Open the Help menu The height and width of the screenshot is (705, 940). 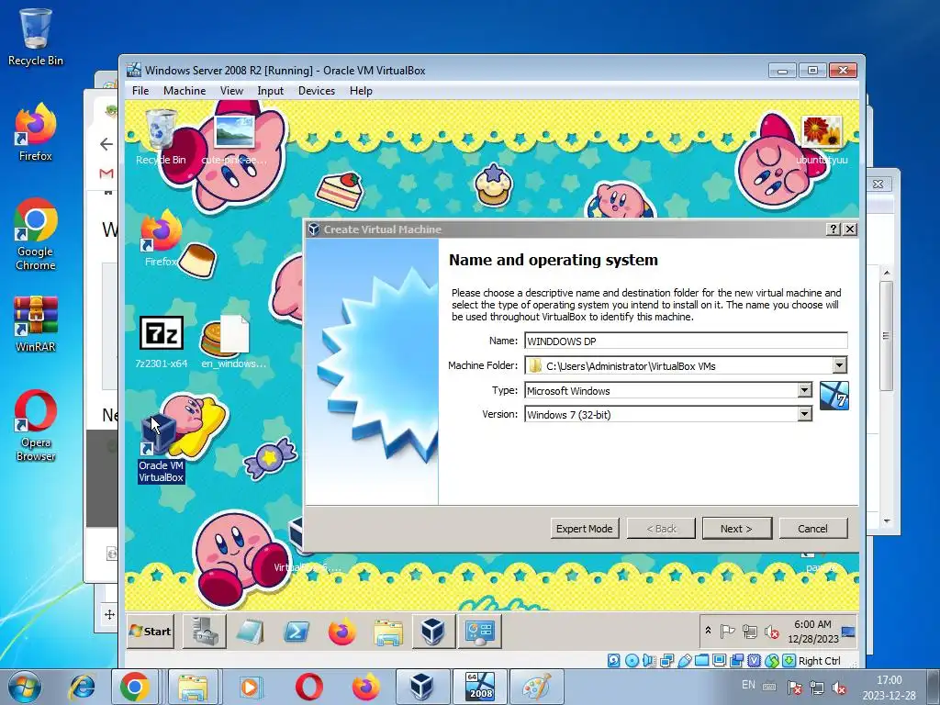tap(361, 91)
